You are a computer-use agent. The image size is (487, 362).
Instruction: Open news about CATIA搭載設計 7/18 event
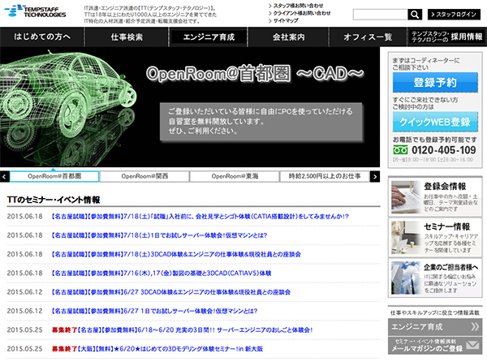click(x=200, y=217)
